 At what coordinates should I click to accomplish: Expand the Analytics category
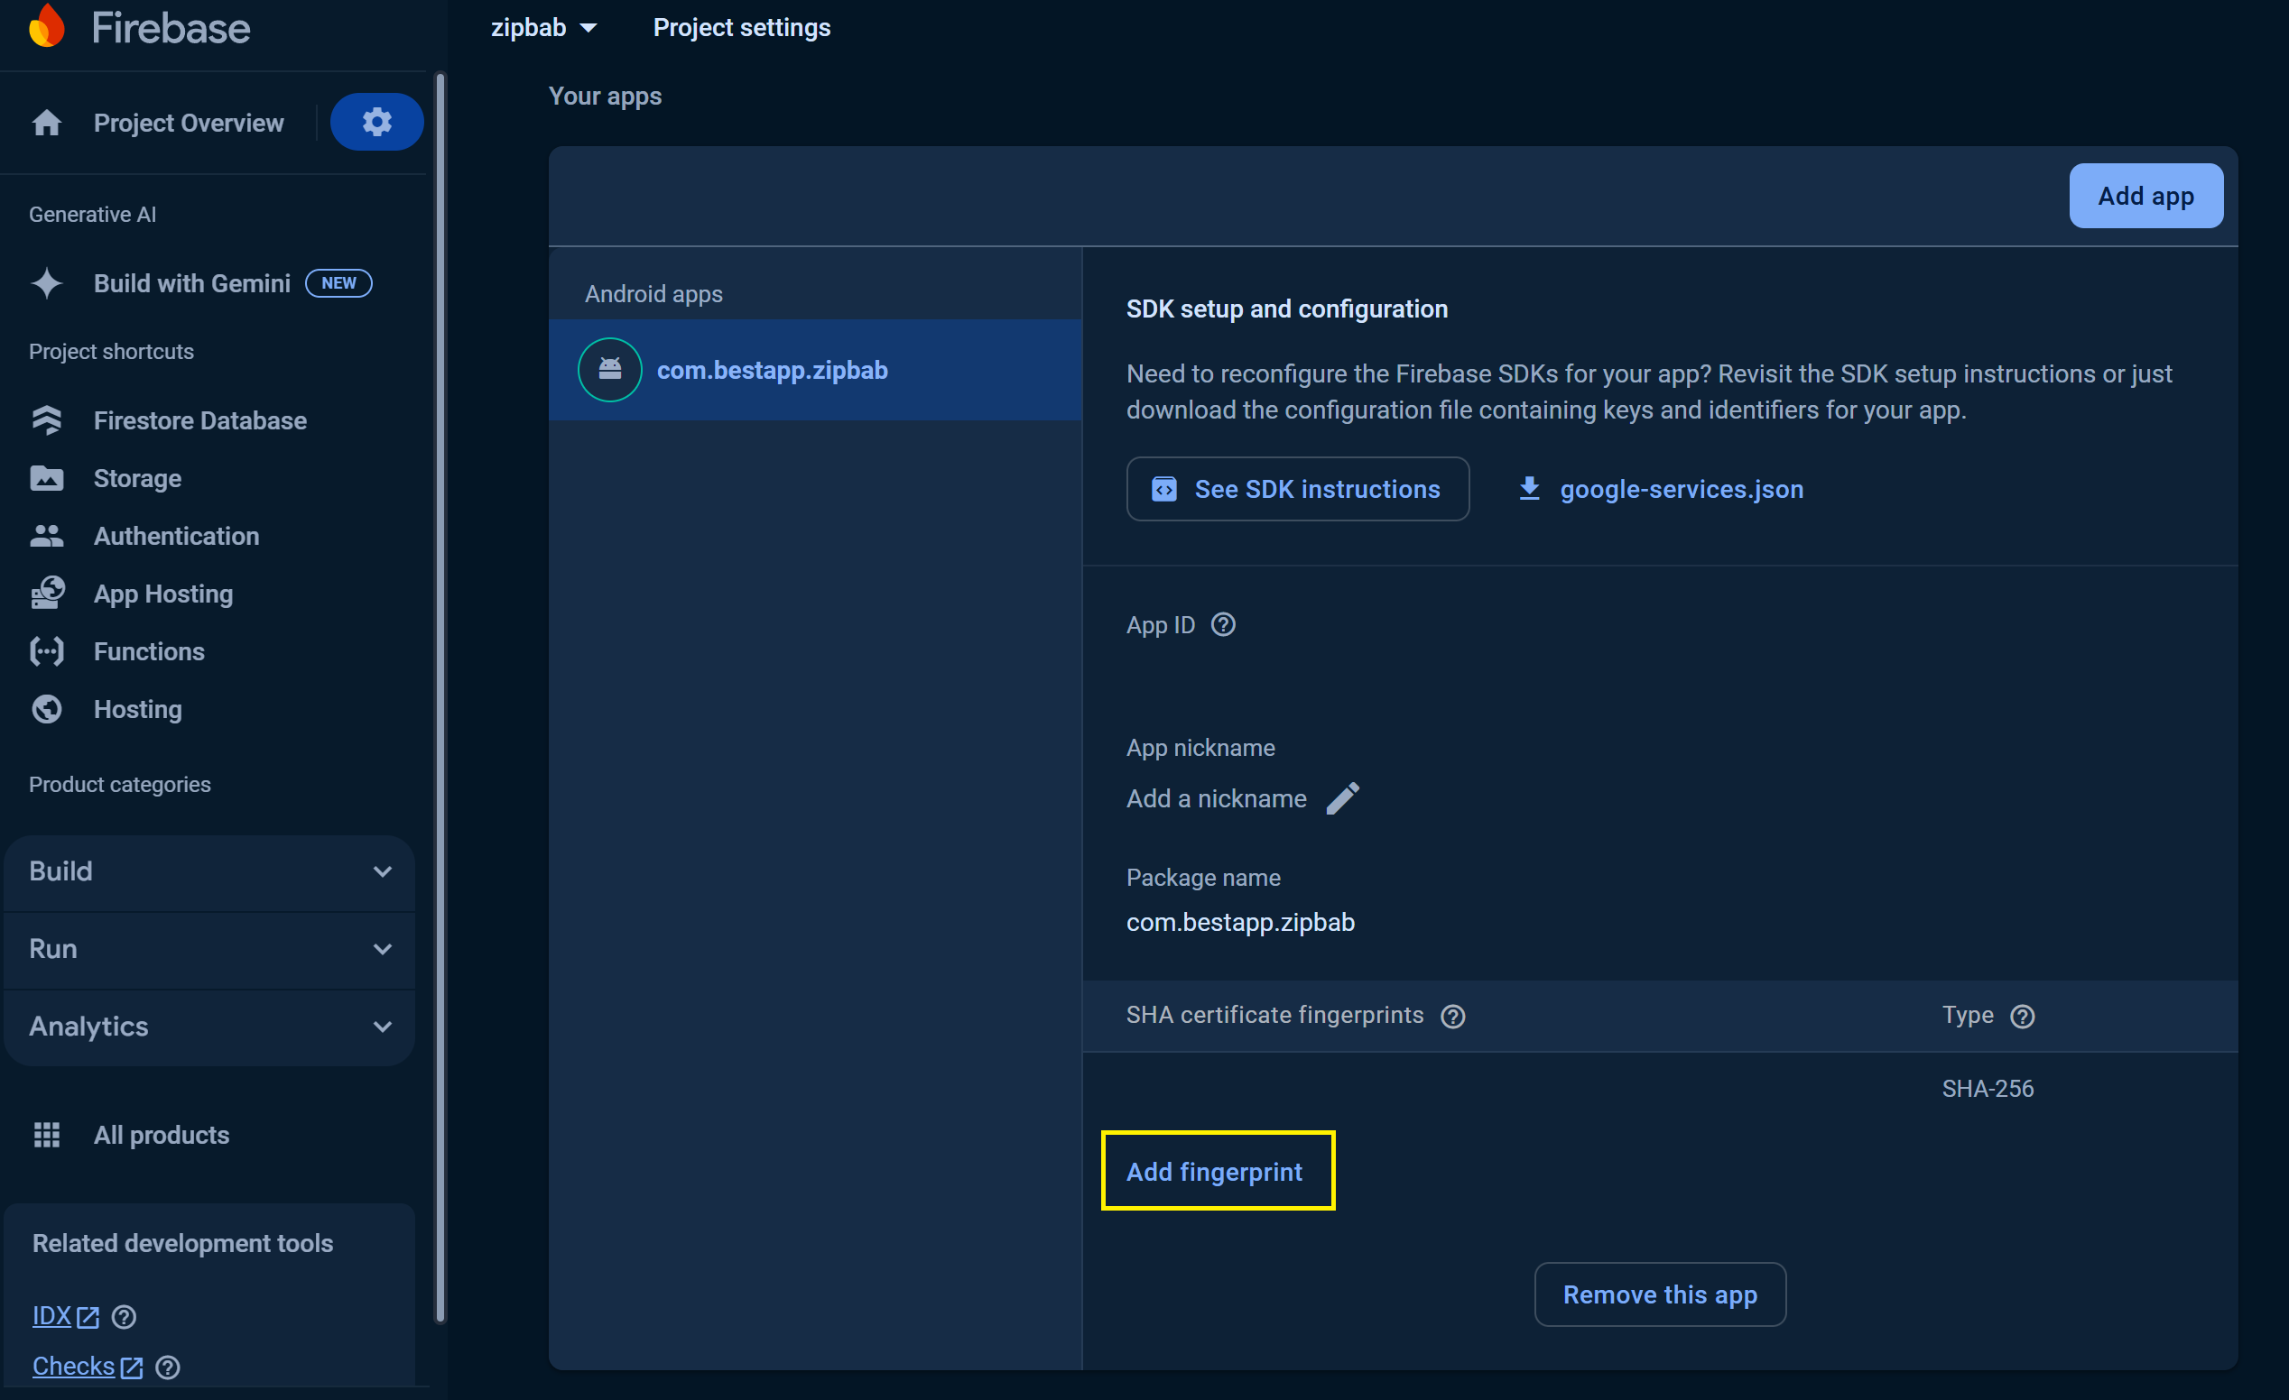209,1027
